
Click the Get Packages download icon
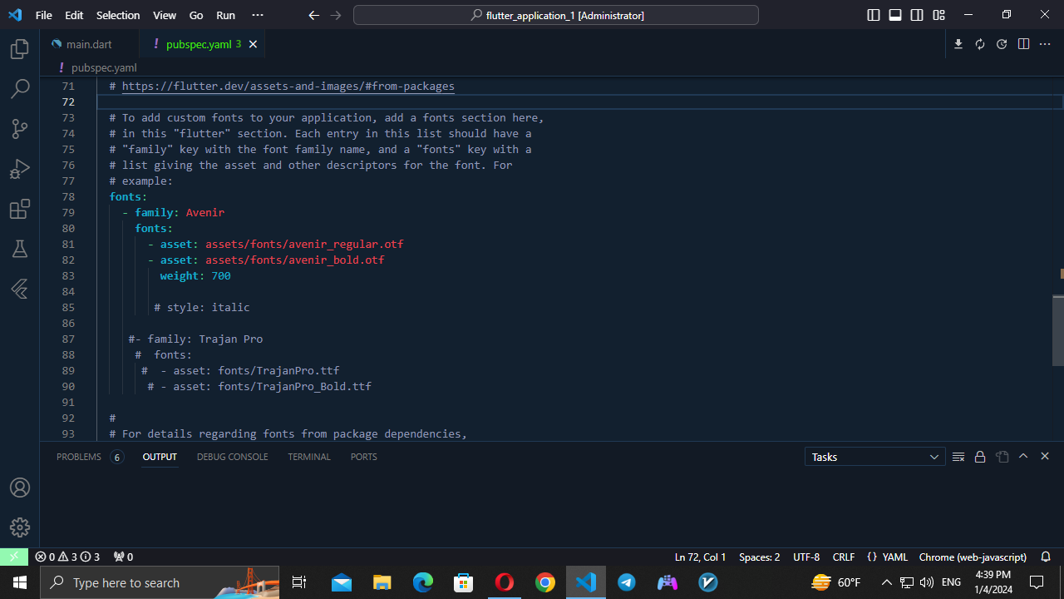[x=958, y=44]
